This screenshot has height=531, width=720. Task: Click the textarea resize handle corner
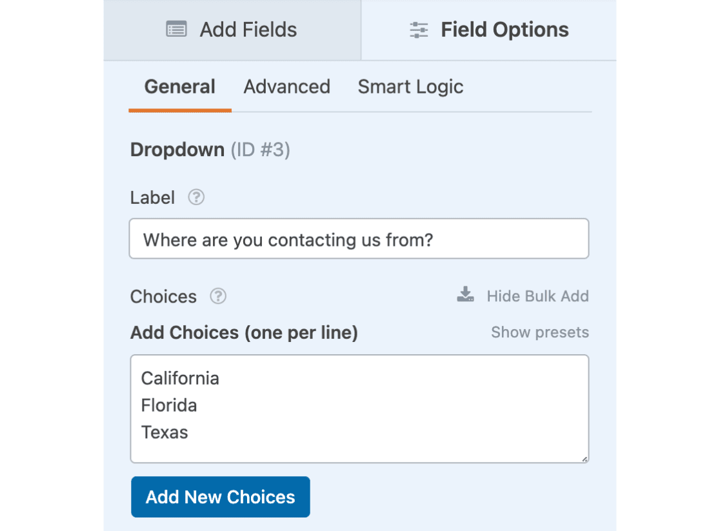click(x=584, y=459)
